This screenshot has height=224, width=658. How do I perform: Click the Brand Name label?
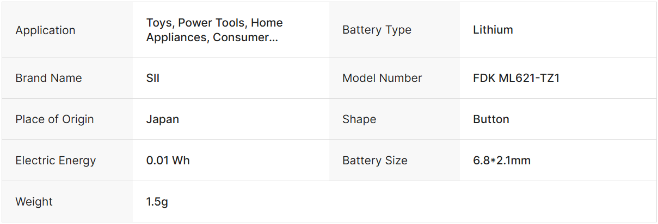(x=48, y=78)
